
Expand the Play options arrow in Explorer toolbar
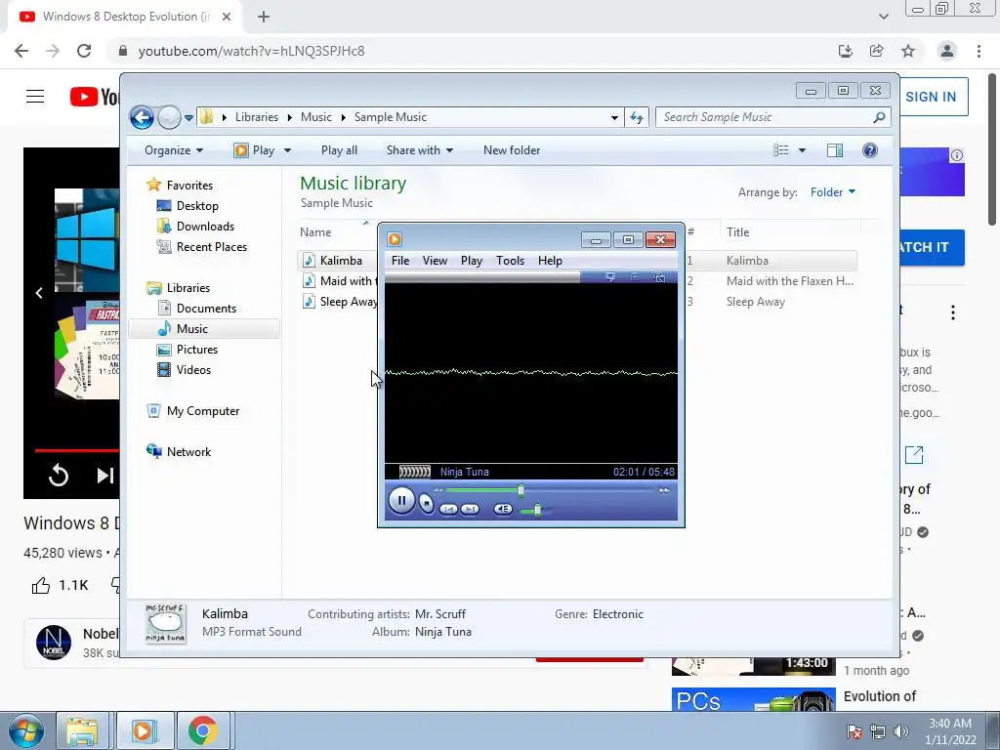288,150
